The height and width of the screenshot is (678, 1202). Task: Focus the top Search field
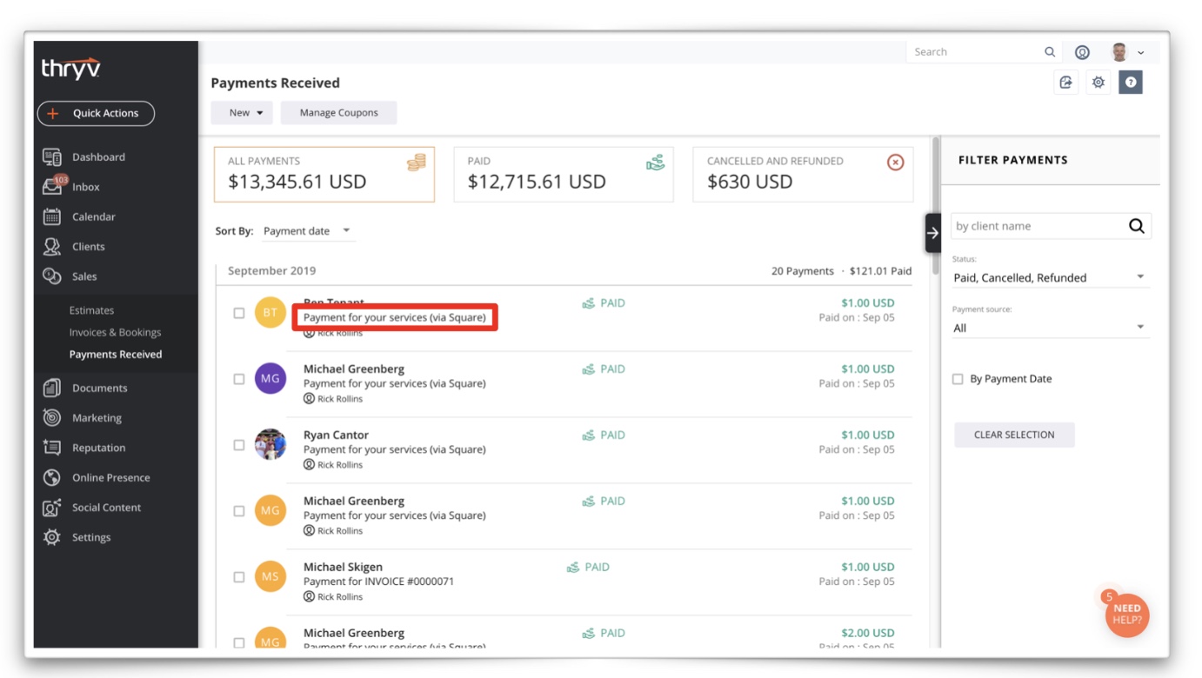(974, 52)
